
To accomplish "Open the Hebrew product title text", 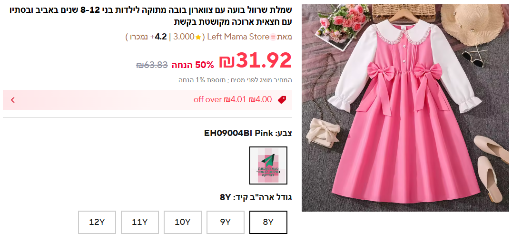I will click(x=150, y=15).
